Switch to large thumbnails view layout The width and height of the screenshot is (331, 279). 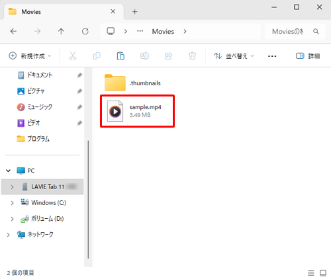coord(323,273)
